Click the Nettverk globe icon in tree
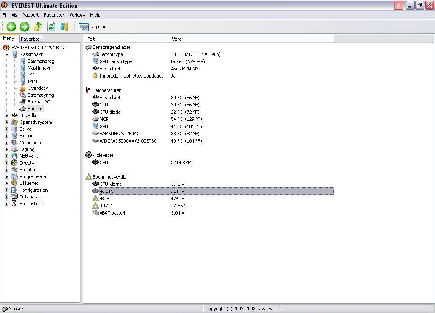 coord(14,156)
